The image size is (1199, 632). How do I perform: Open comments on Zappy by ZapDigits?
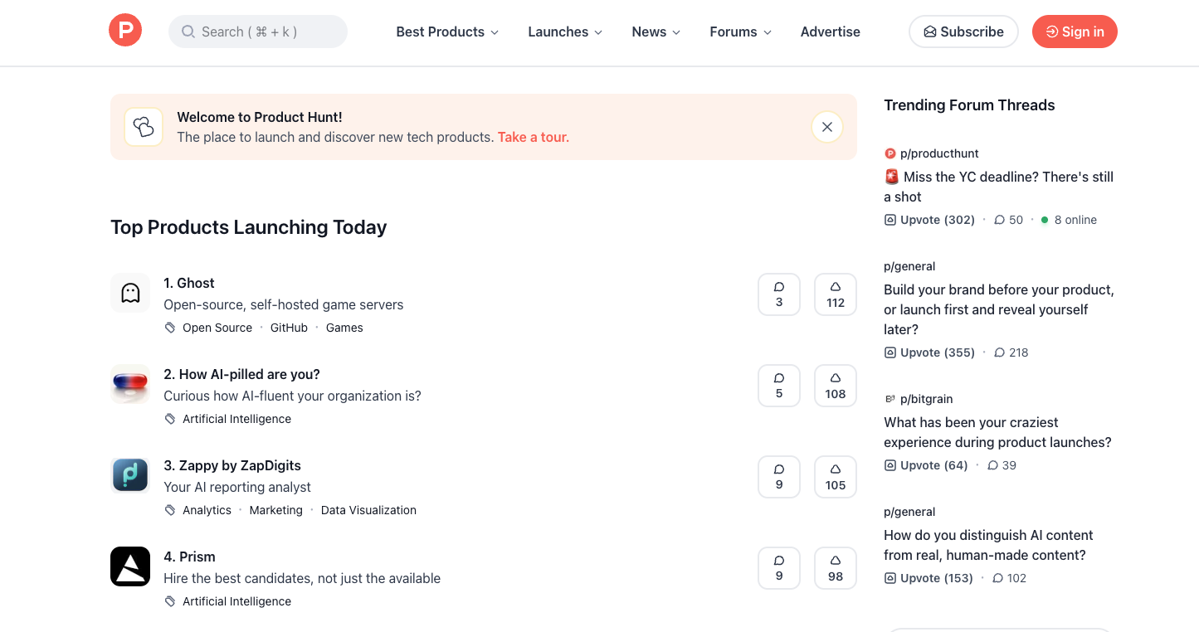(x=779, y=477)
